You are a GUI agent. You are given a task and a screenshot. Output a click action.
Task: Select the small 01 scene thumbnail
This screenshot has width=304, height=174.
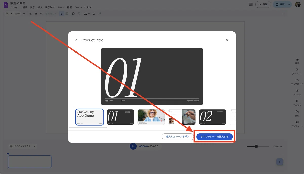120,117
